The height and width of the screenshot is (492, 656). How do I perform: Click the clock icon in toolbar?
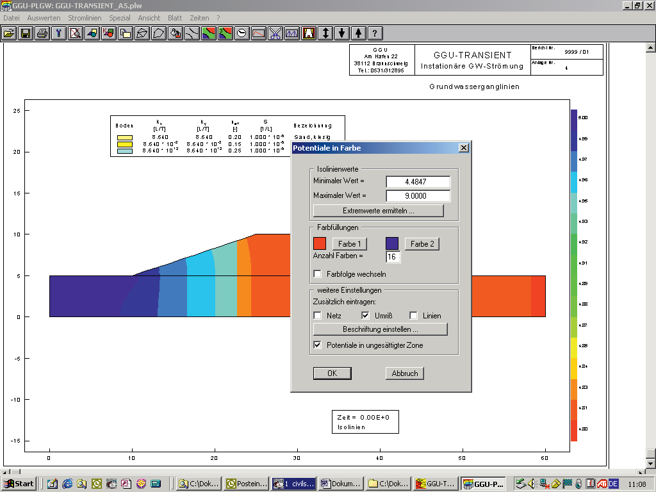(242, 33)
